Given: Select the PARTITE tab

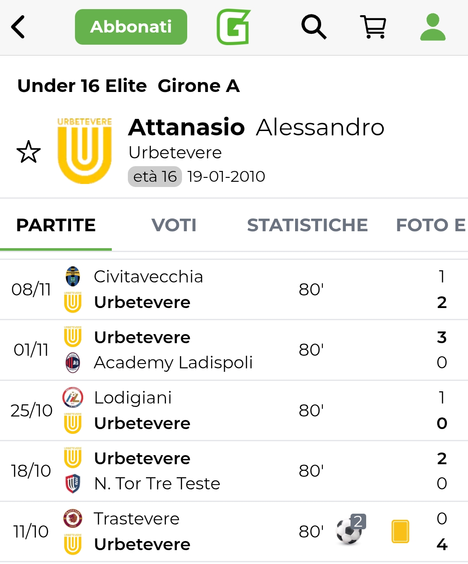Looking at the screenshot, I should 56,225.
